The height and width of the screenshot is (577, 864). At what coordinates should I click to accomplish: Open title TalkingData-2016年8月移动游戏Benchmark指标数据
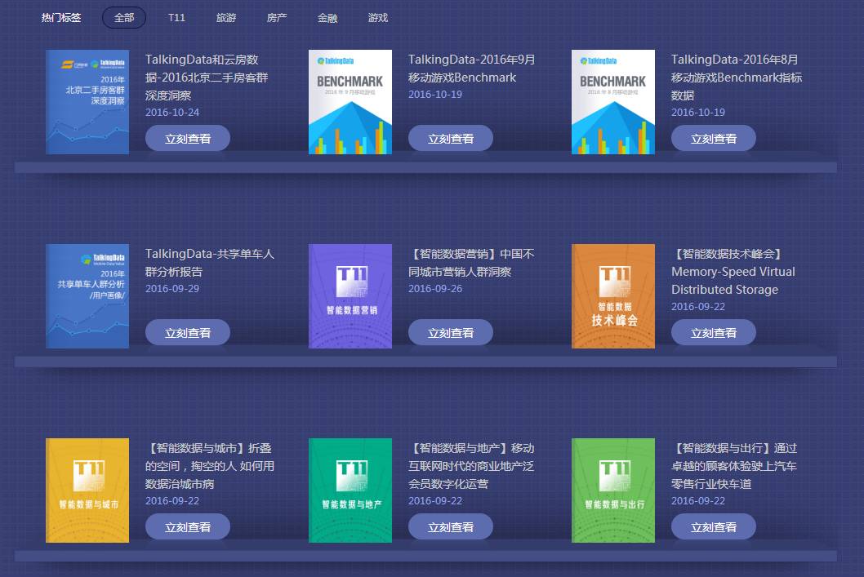click(x=737, y=77)
